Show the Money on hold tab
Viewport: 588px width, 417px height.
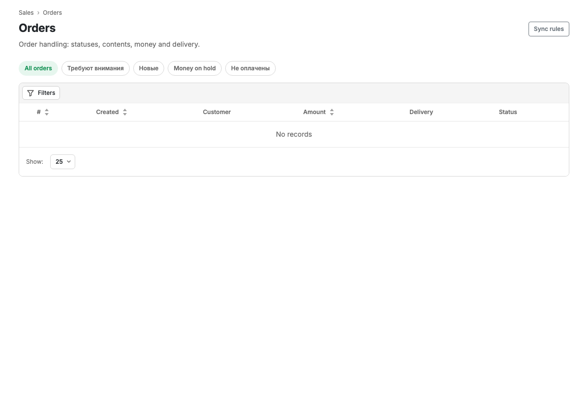tap(195, 68)
